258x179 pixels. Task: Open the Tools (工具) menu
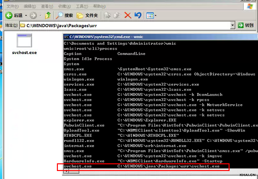82,6
